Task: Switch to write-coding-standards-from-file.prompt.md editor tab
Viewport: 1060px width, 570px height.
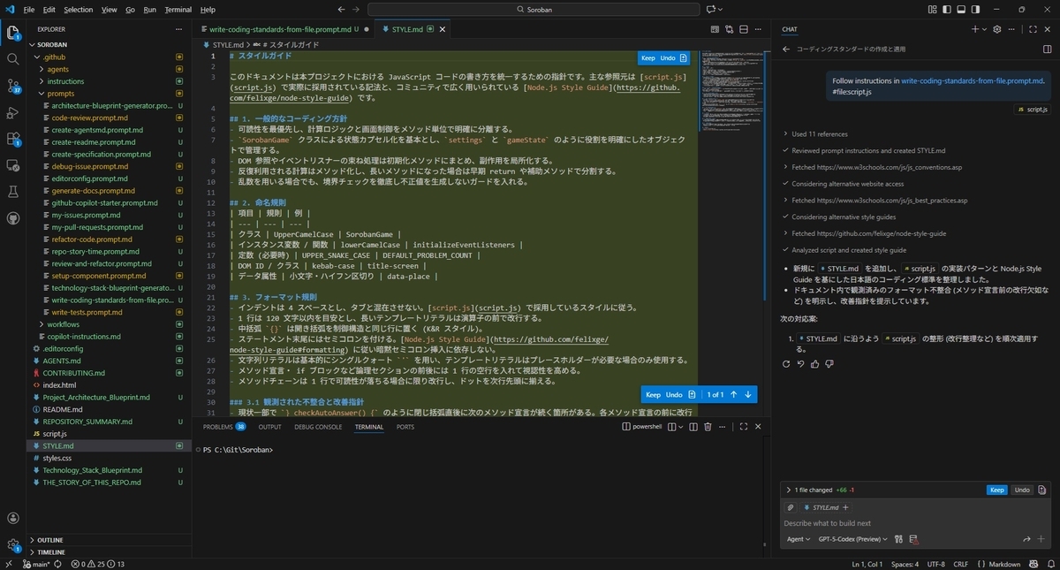Action: pos(284,29)
